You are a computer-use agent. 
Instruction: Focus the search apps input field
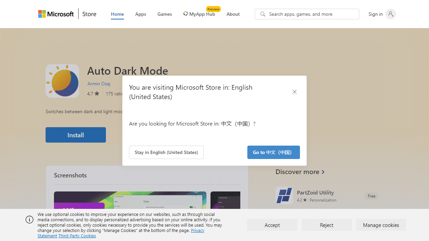coord(307,14)
